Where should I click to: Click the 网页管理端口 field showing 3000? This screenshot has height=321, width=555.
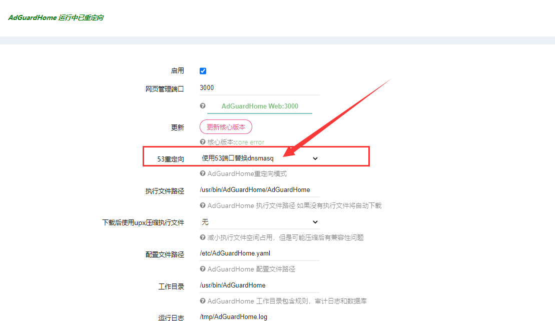coord(259,87)
